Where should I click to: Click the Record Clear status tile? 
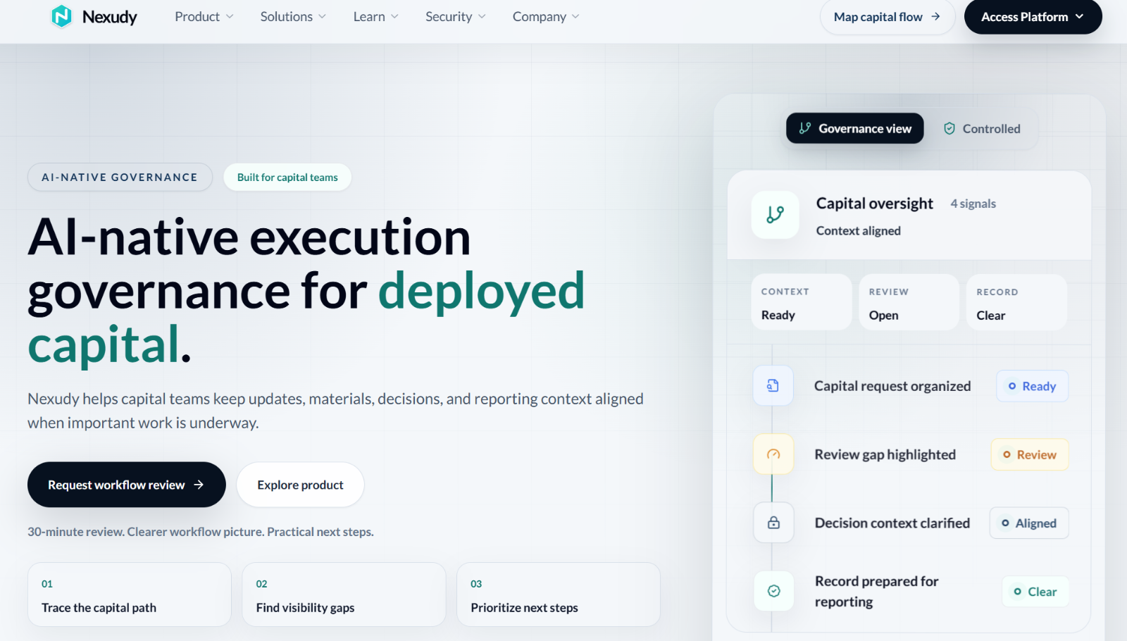coord(1017,302)
